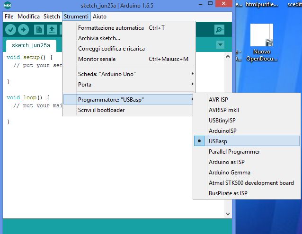This screenshot has height=234, width=302.
Task: Click inside the void loop code line
Action: click(x=28, y=98)
